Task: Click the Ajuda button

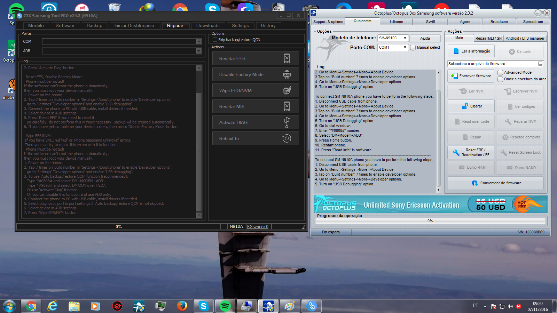Action: coord(425,38)
